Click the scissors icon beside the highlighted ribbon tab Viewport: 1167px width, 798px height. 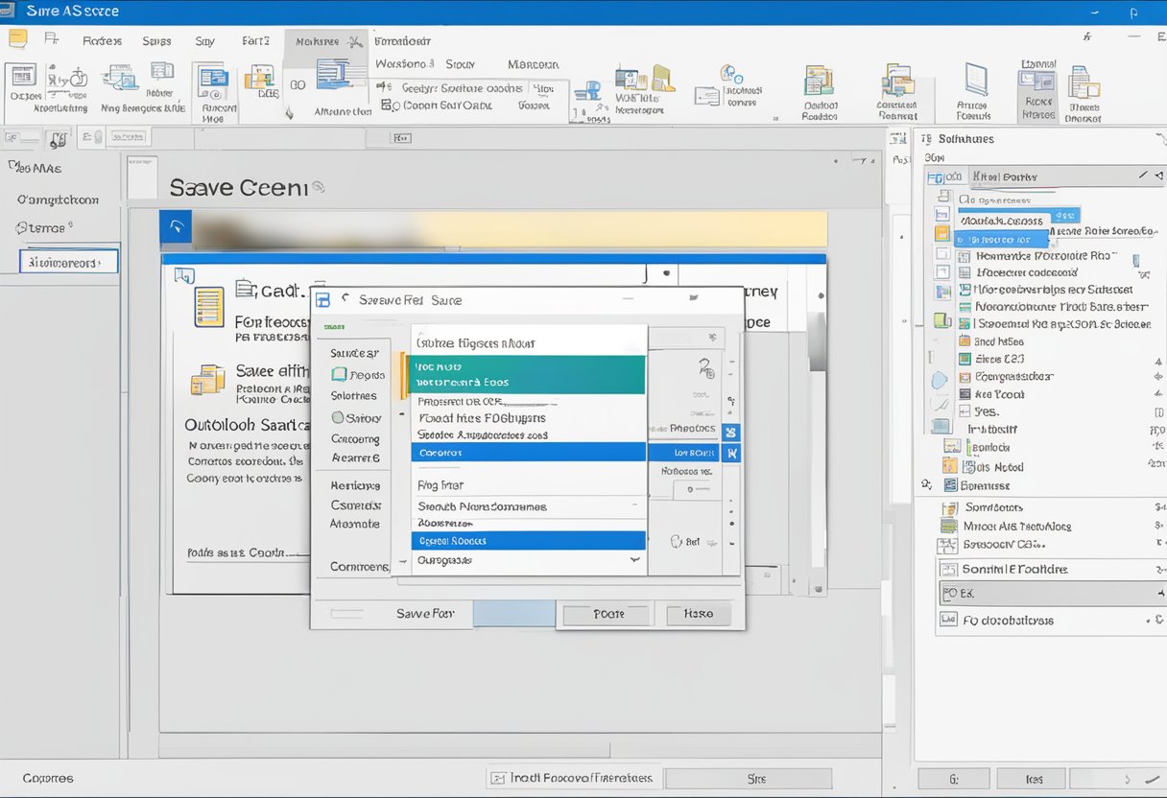[x=355, y=41]
